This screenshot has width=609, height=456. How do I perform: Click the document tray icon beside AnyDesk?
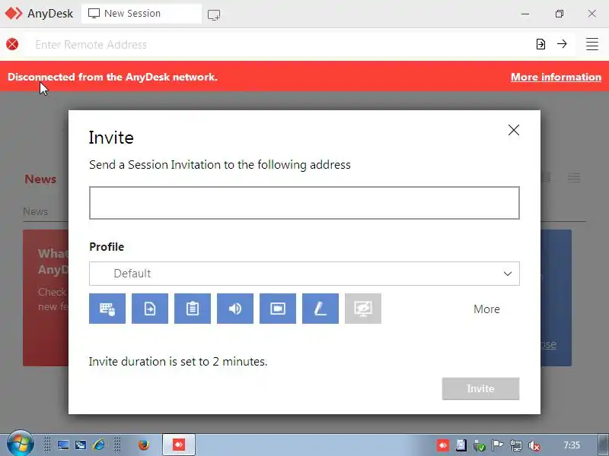[x=461, y=445]
